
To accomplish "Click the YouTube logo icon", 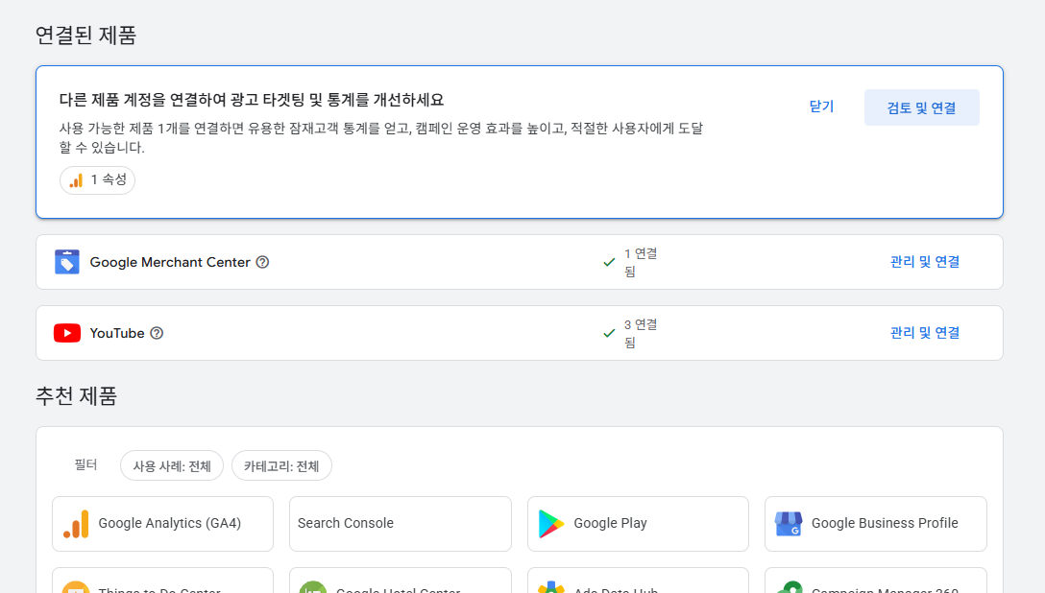I will coord(66,333).
